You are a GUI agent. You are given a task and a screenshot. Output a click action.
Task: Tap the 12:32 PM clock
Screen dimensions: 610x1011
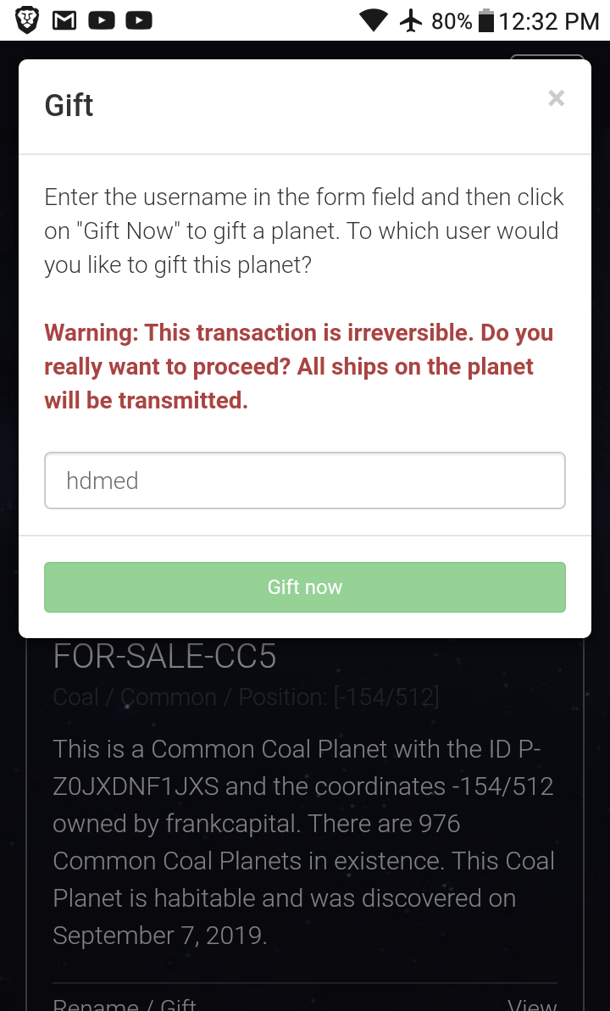click(549, 20)
